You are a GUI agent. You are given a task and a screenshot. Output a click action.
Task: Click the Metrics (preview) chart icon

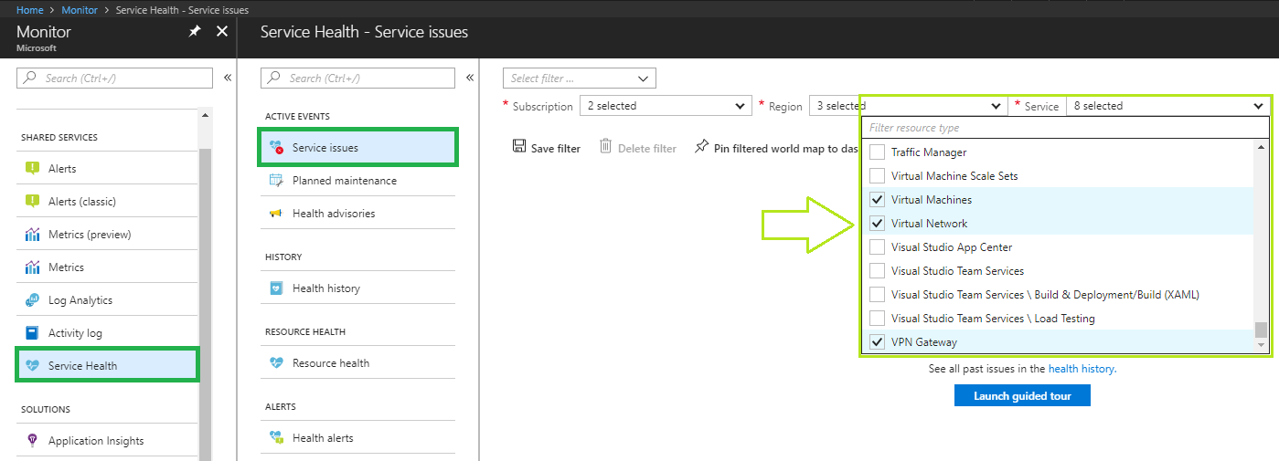point(33,235)
